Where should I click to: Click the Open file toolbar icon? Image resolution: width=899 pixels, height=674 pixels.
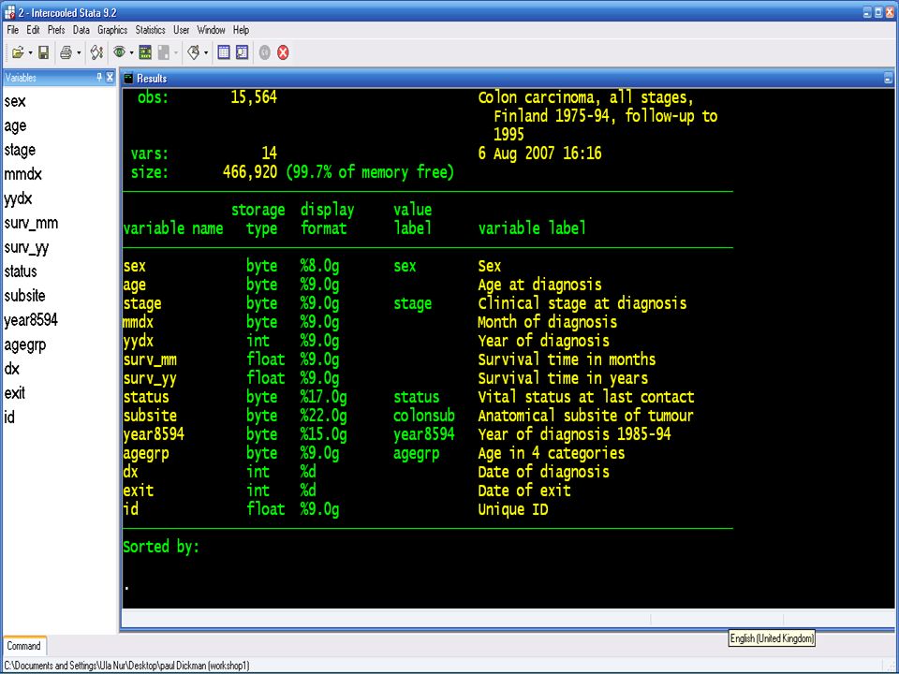17,52
